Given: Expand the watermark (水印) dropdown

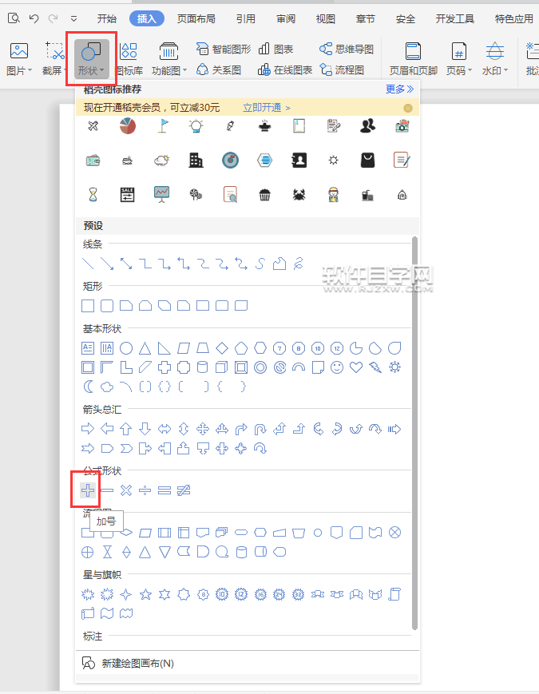Looking at the screenshot, I should point(495,59).
